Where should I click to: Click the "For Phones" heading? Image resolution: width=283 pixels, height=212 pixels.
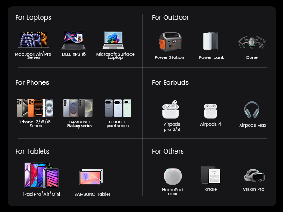click(32, 82)
